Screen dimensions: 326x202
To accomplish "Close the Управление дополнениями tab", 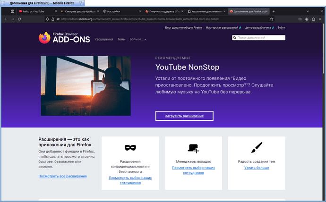I will pyautogui.click(x=224, y=11).
